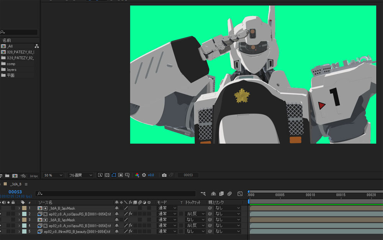Click parent pick whip for layer 1
Viewport: 383px width, 240px height.
[x=210, y=208]
